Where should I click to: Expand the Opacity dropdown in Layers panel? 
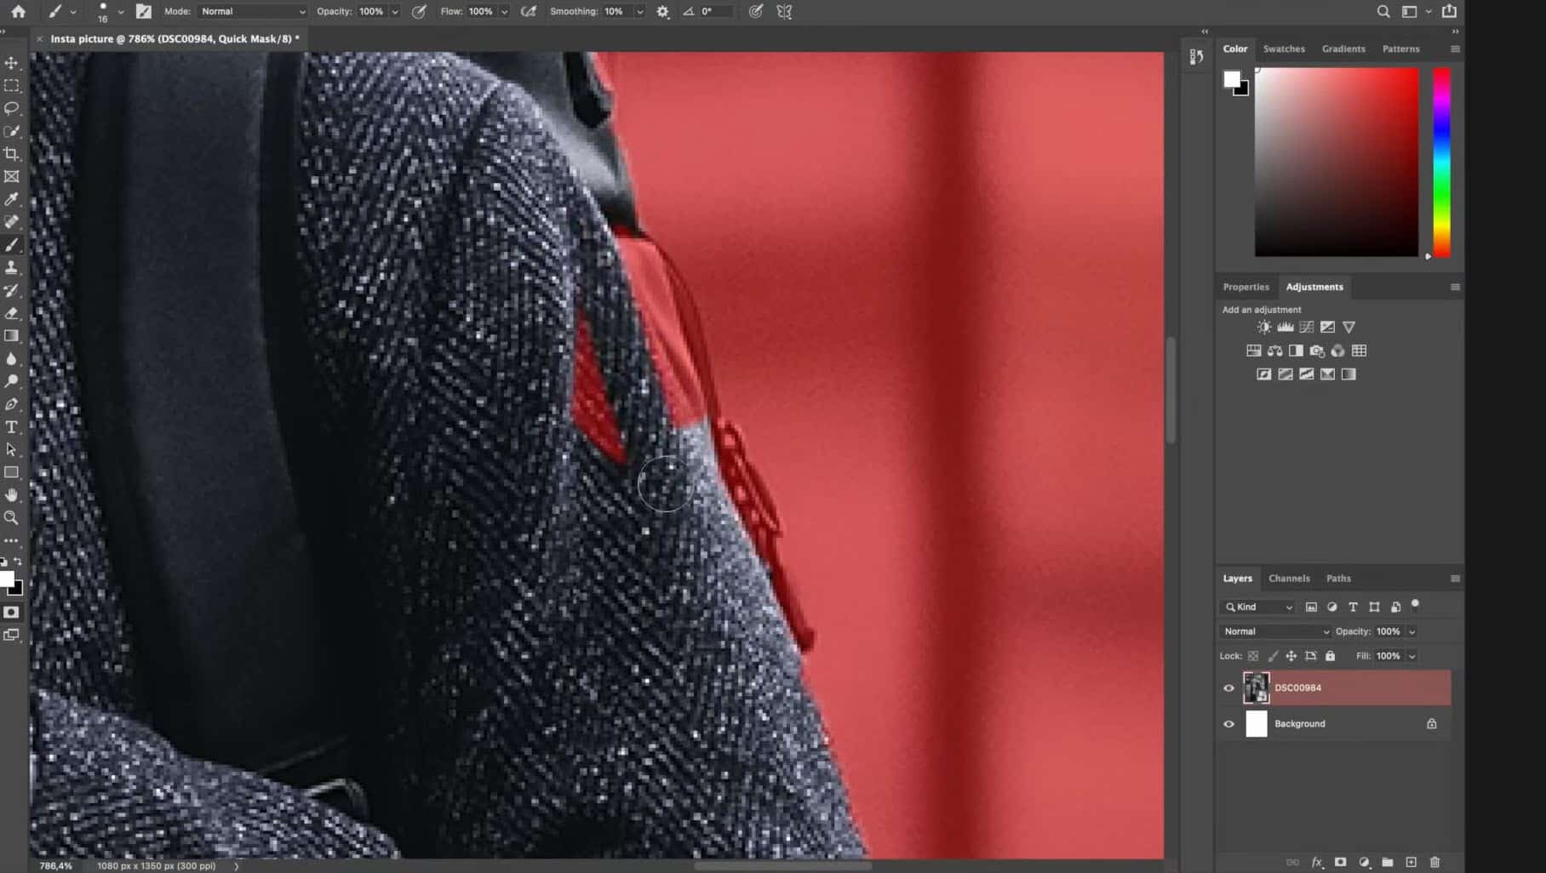(x=1411, y=631)
